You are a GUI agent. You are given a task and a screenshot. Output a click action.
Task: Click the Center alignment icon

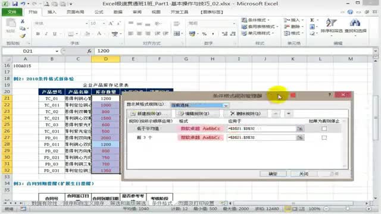pos(139,33)
